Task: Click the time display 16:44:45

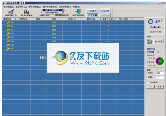Action: click(155, 27)
